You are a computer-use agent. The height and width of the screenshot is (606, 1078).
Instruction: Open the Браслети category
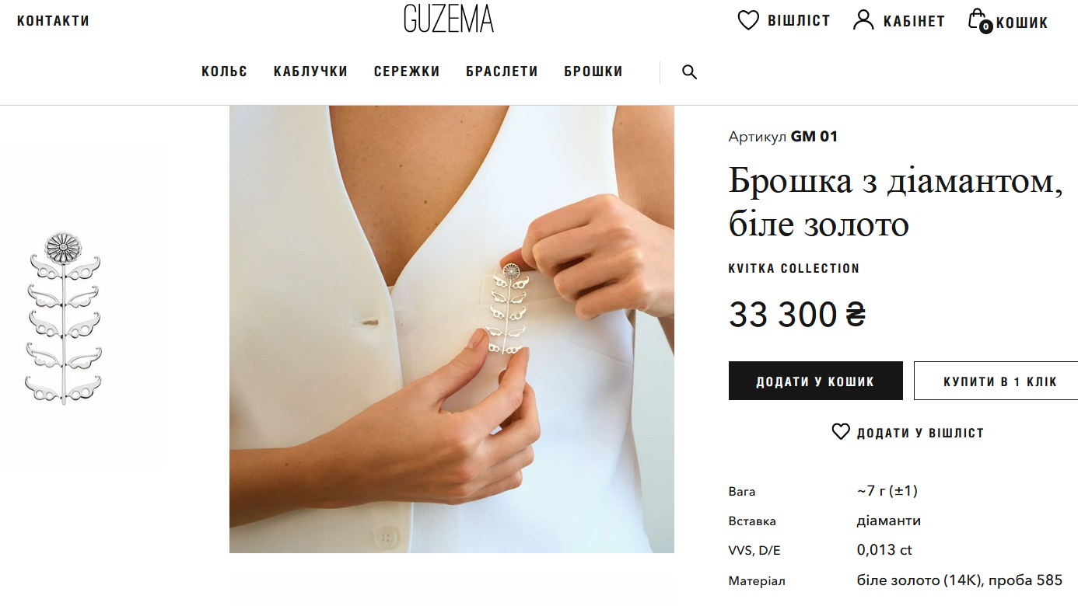(502, 71)
